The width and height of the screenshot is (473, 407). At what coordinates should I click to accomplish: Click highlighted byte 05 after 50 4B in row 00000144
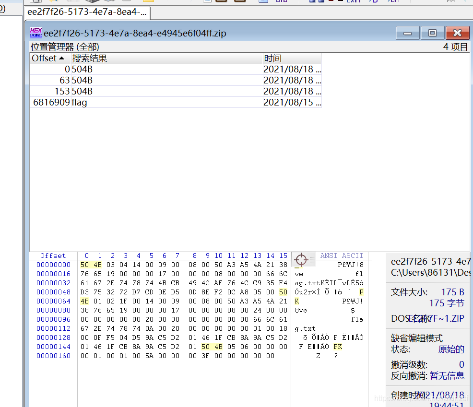coord(231,347)
